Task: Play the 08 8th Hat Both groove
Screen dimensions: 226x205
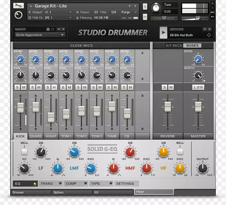Action: point(163,32)
